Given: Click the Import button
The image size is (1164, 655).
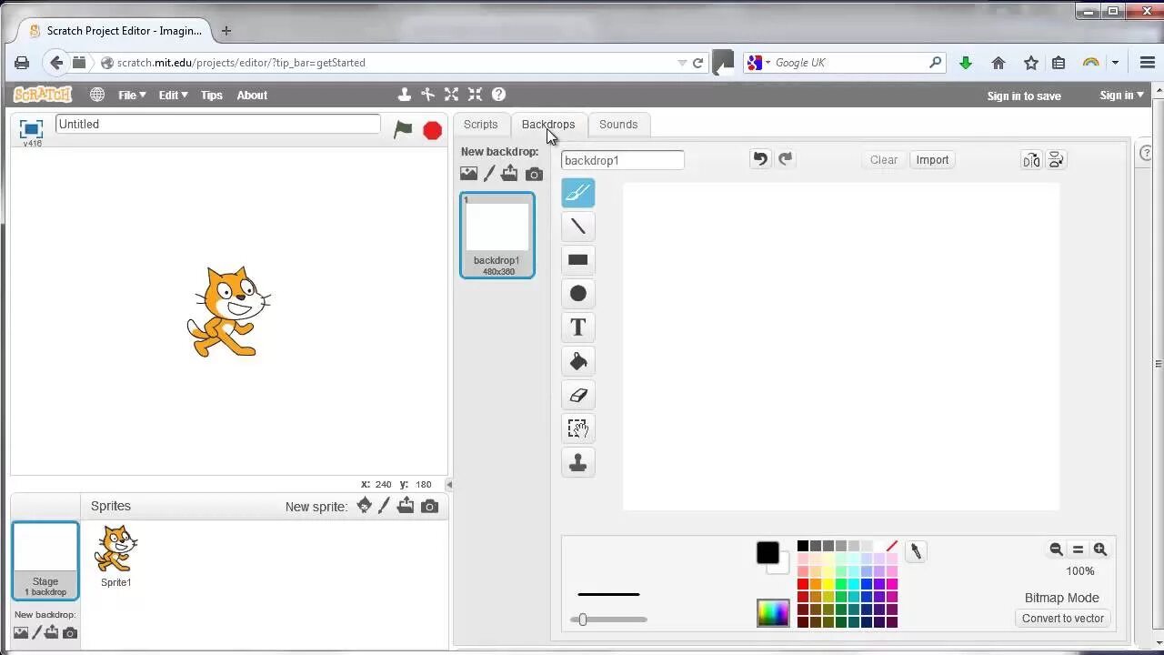Looking at the screenshot, I should pyautogui.click(x=932, y=159).
